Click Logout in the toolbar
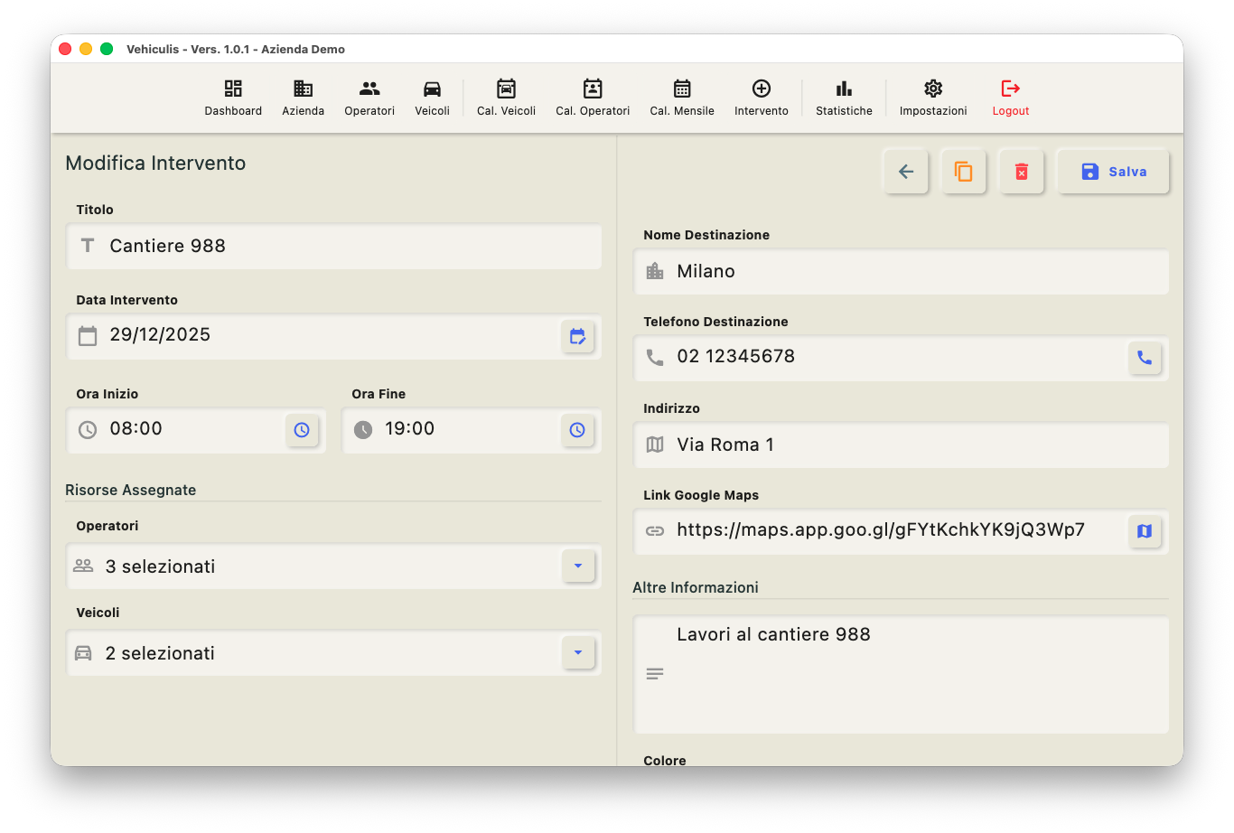This screenshot has width=1234, height=833. tap(1011, 98)
